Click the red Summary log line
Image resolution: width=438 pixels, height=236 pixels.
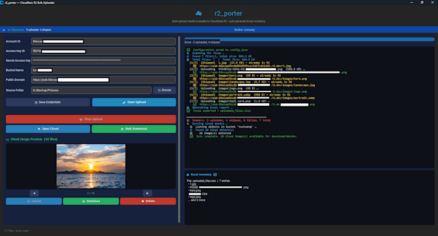(x=231, y=121)
